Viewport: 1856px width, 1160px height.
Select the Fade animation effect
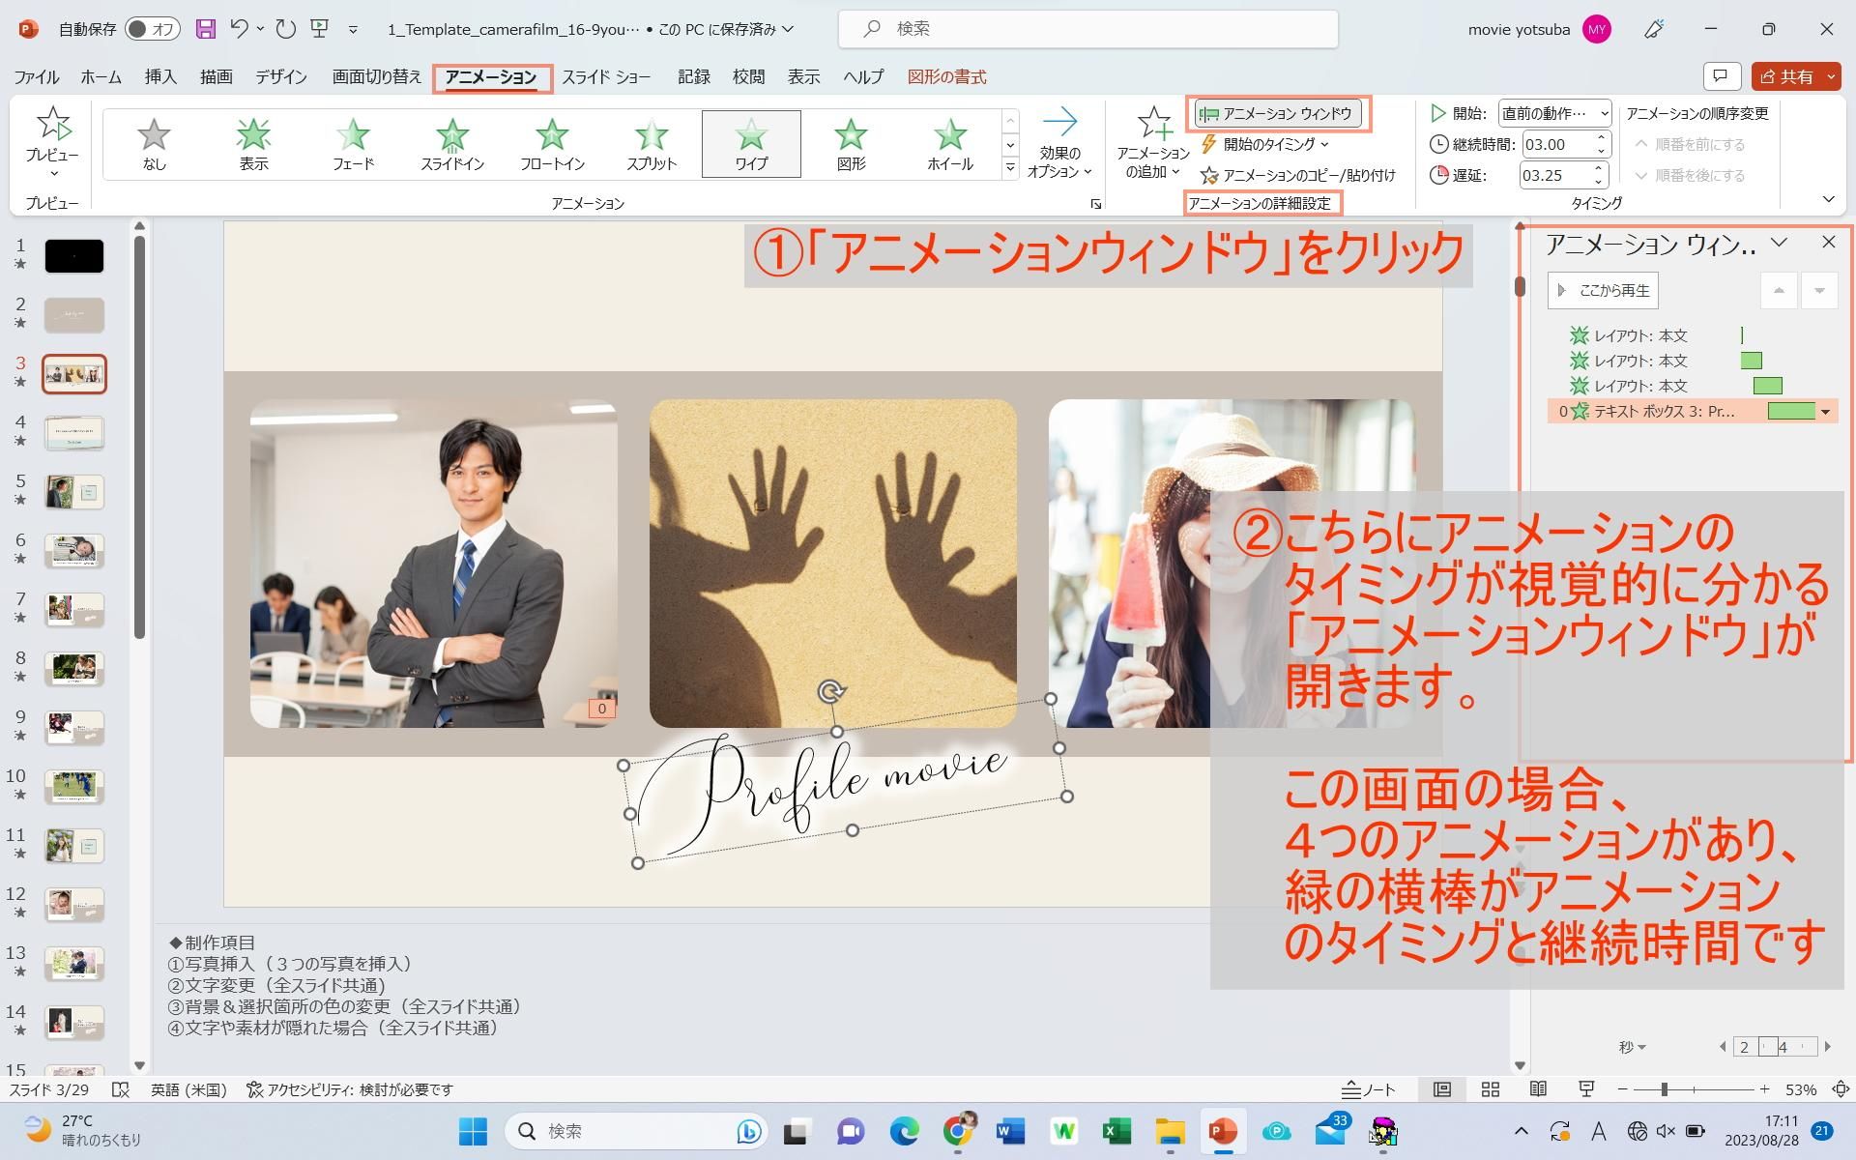pyautogui.click(x=353, y=144)
